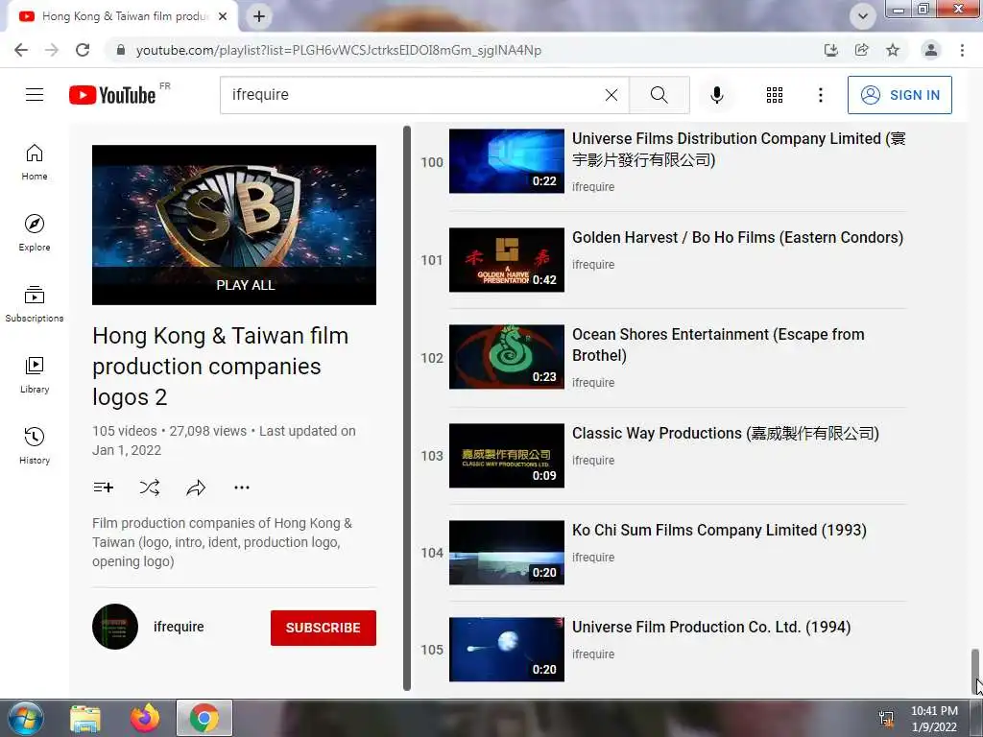The height and width of the screenshot is (737, 983).
Task: Start voice search with the microphone icon
Action: tap(717, 95)
